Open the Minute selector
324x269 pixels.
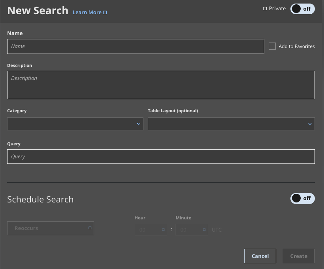(192, 230)
